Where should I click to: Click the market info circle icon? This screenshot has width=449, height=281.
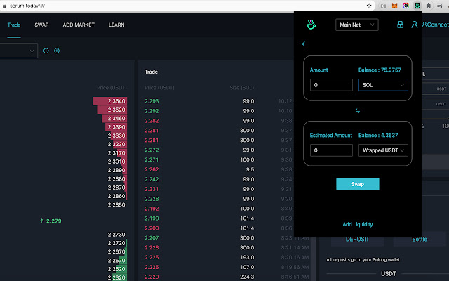click(x=46, y=51)
